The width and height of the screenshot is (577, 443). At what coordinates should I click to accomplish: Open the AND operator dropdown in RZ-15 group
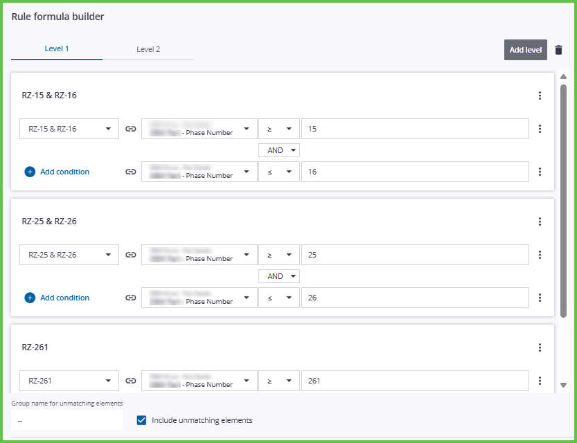[279, 150]
